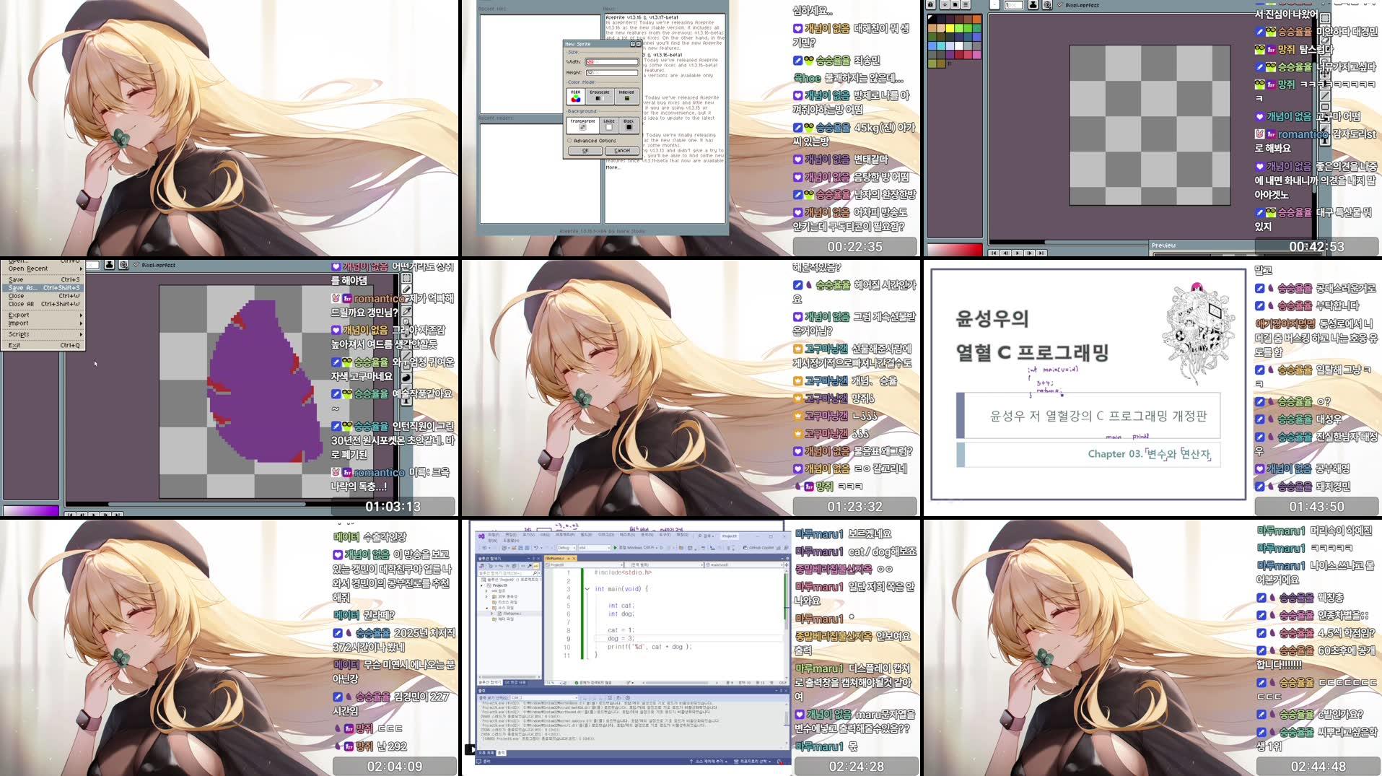Image resolution: width=1382 pixels, height=776 pixels.
Task: Click the sort colors arrow icon above the palette
Action: [945, 4]
